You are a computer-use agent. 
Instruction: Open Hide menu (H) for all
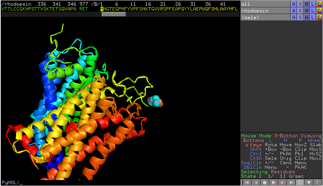(x=307, y=4)
